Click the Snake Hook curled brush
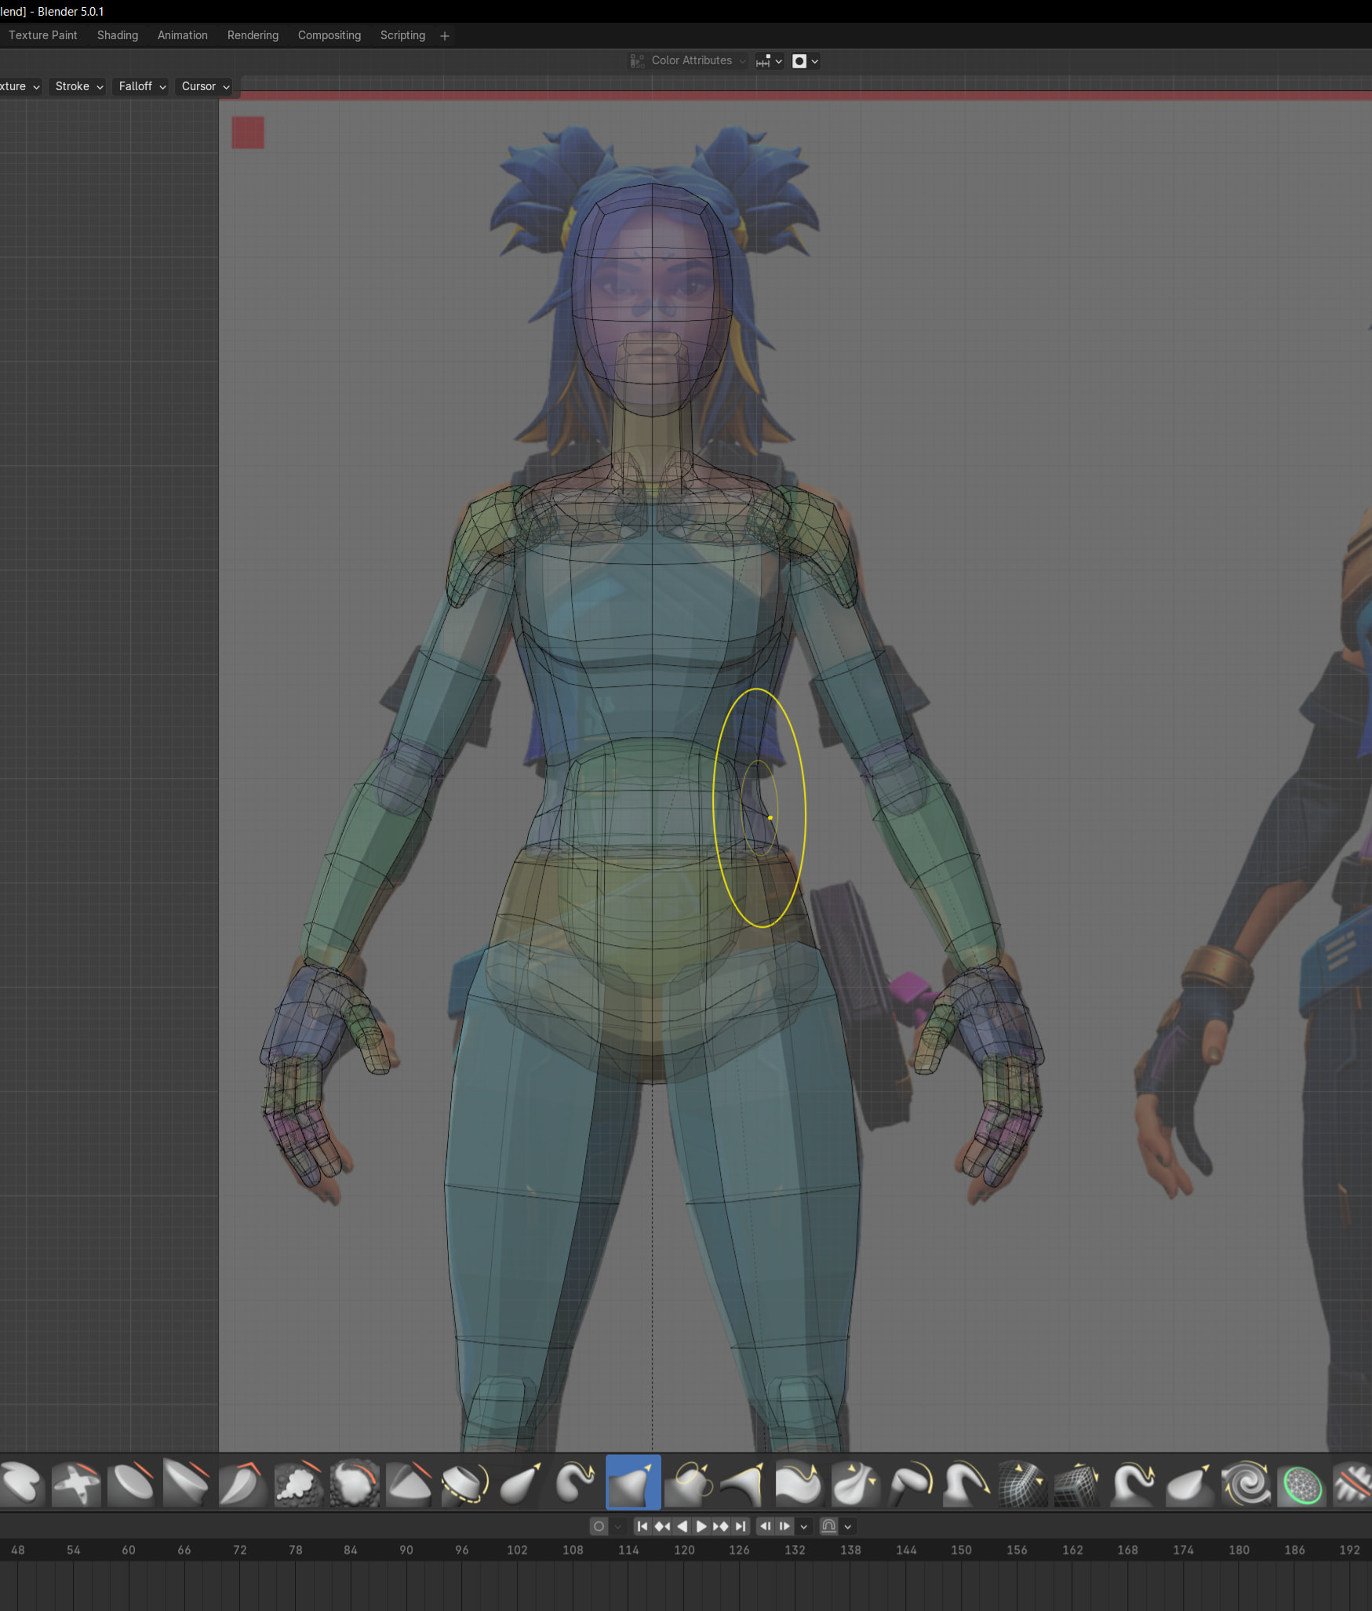 577,1482
